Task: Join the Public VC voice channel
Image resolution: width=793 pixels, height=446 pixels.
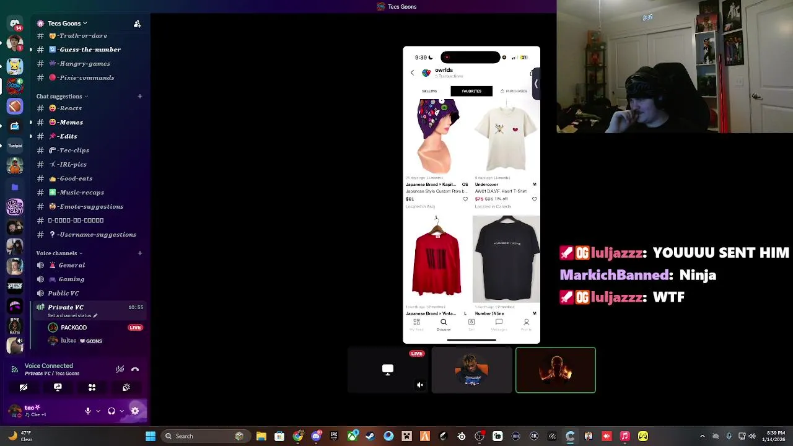Action: 90,293
